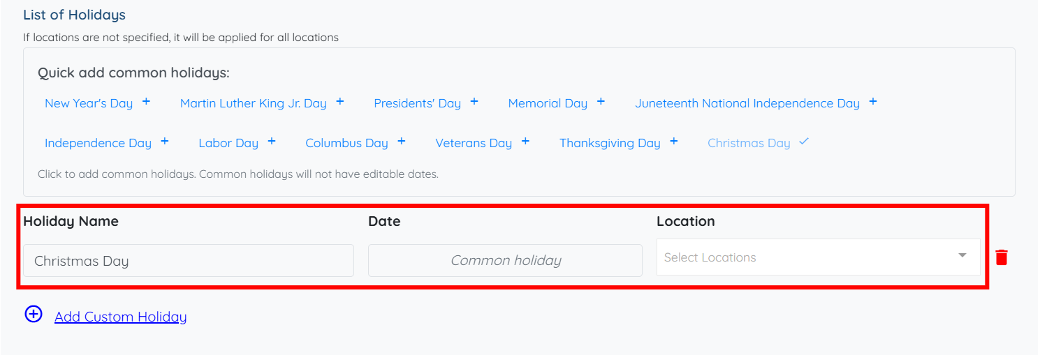Expand the Location dropdown arrow
Screen dimensions: 1040x355
tap(962, 256)
